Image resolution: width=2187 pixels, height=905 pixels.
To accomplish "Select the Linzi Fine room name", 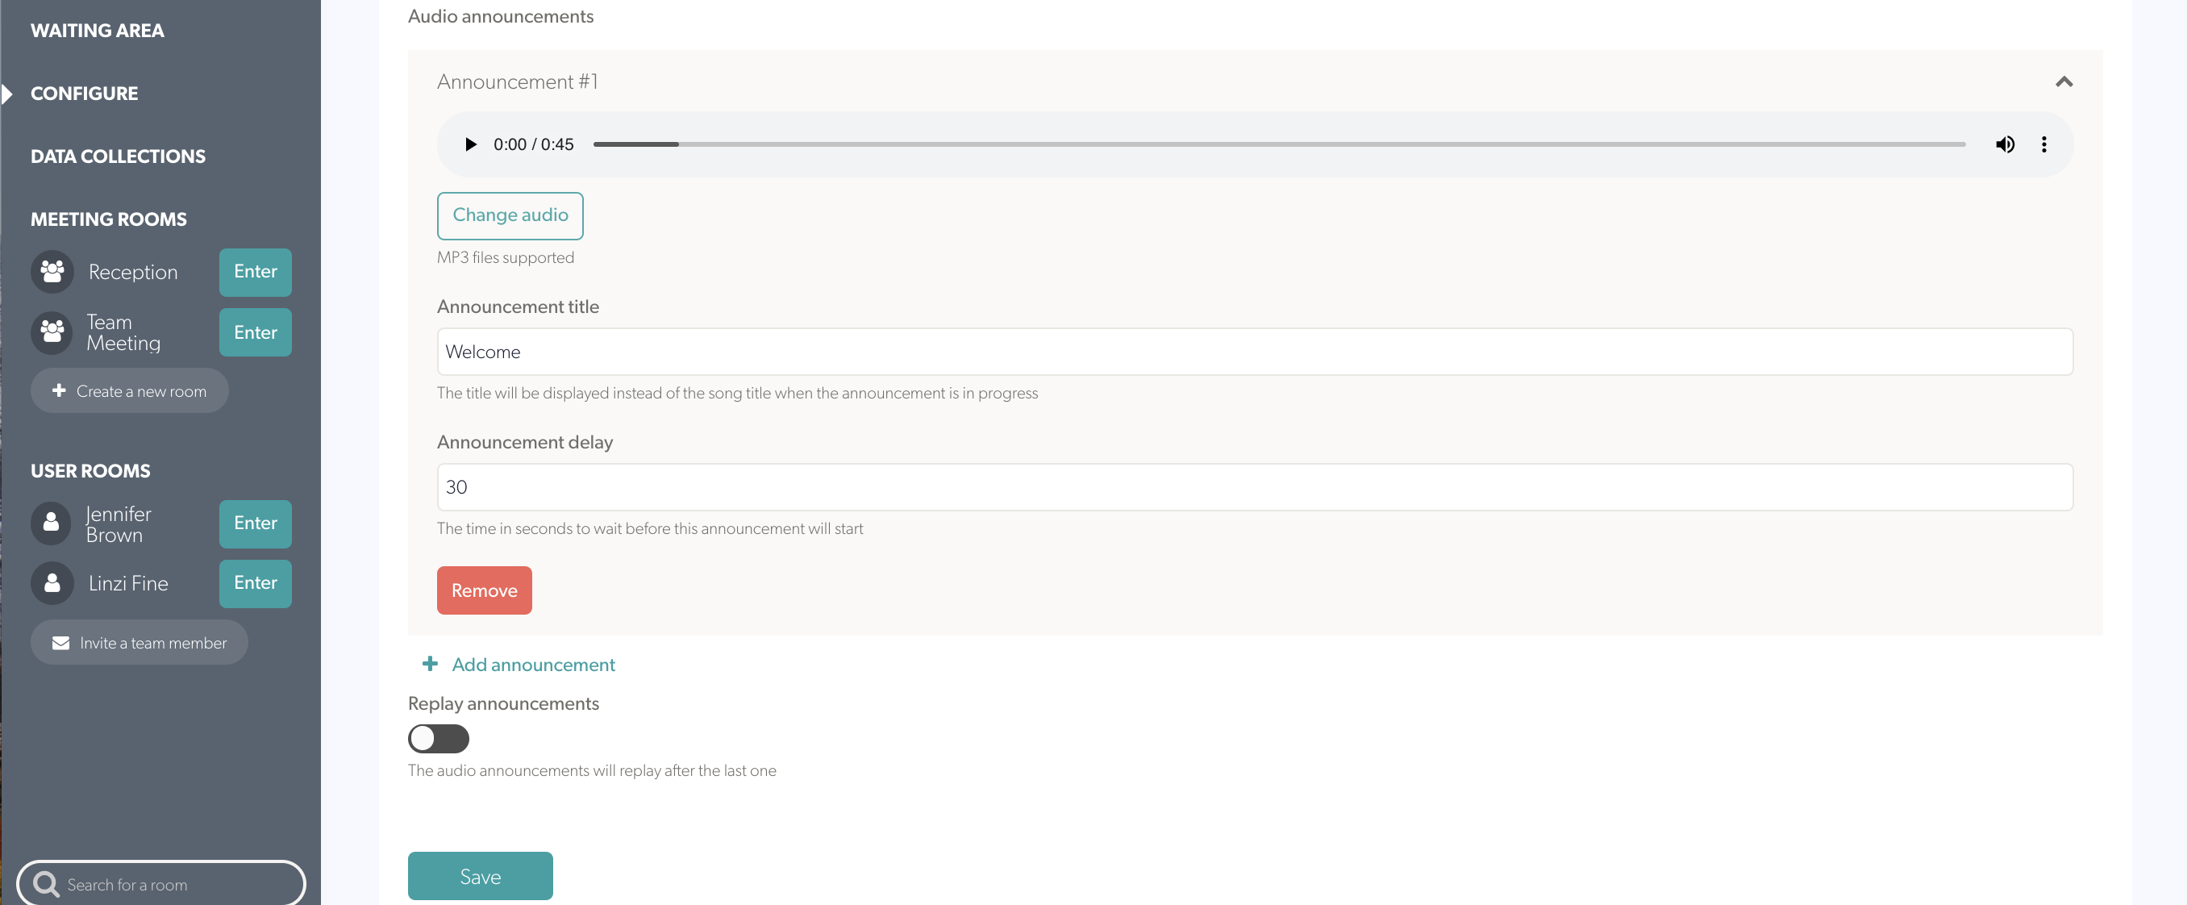I will pos(128,584).
